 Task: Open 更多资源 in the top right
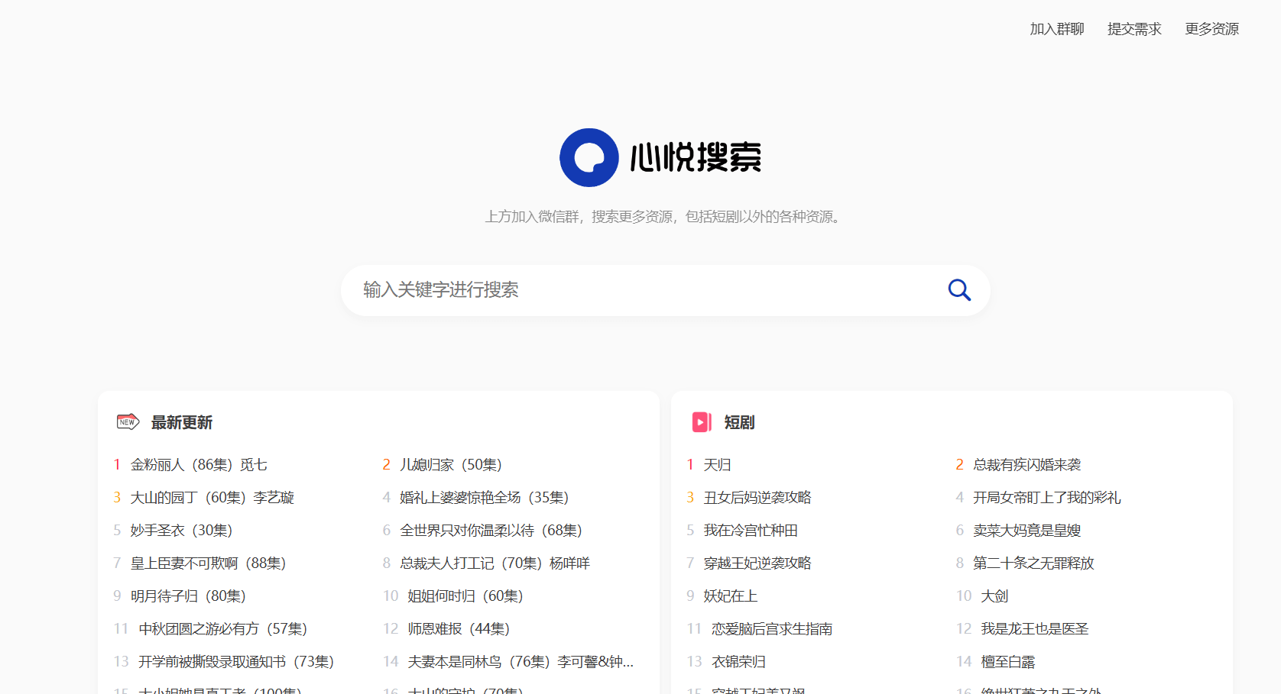[1211, 29]
